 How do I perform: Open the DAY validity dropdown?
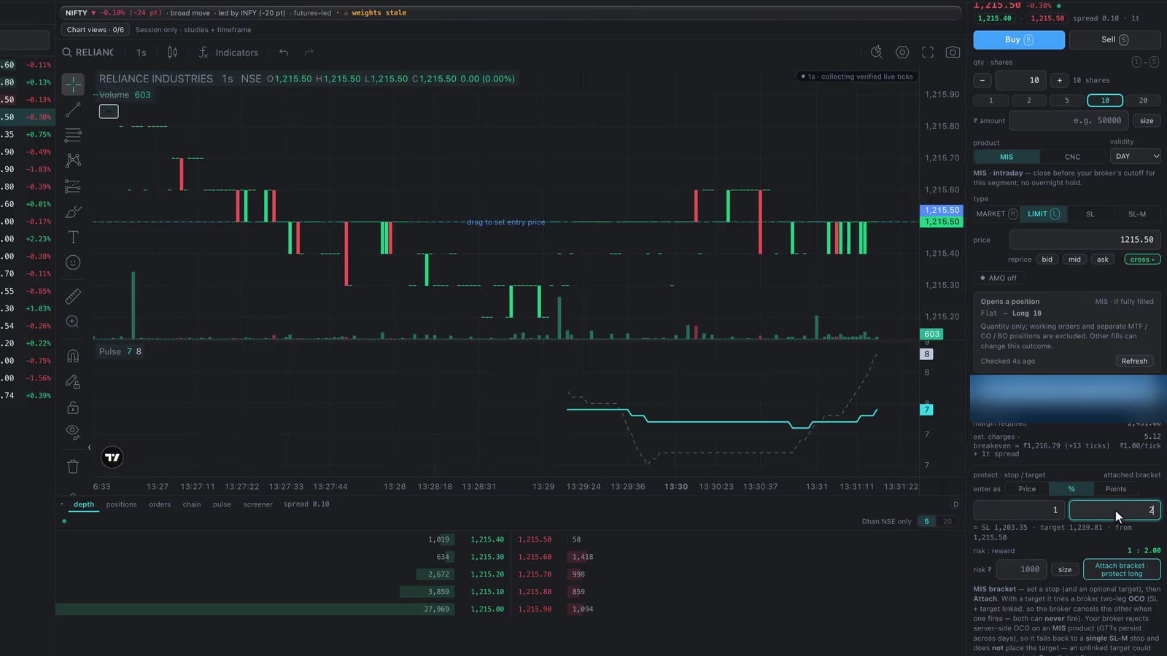tap(1135, 156)
